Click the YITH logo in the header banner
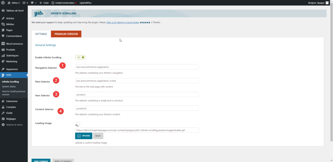333x162 pixels. point(39,13)
